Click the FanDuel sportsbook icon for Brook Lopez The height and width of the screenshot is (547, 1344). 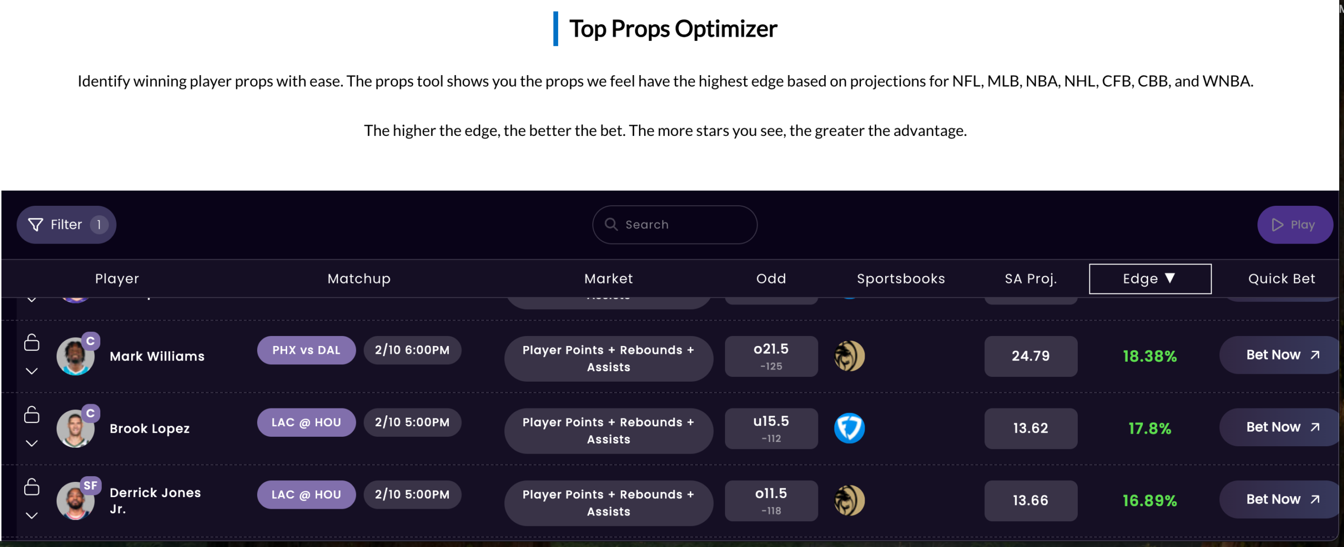click(849, 428)
